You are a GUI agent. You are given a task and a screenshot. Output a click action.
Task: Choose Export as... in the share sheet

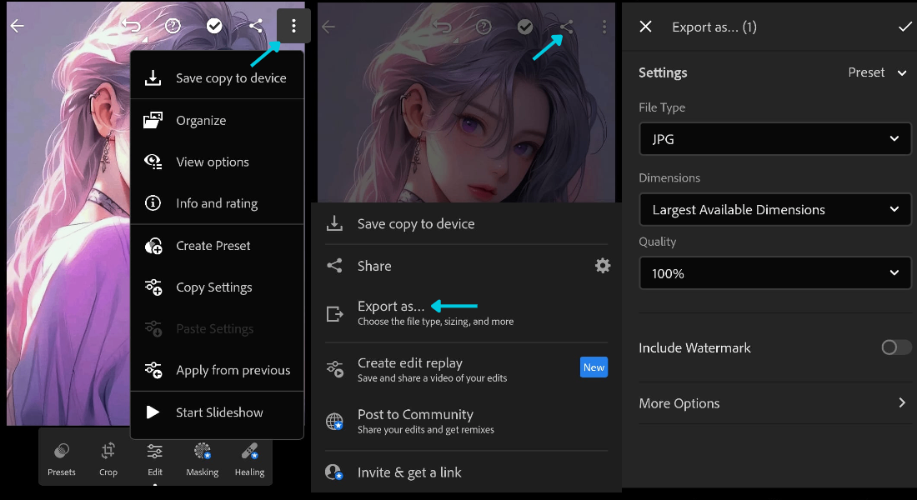[466, 313]
